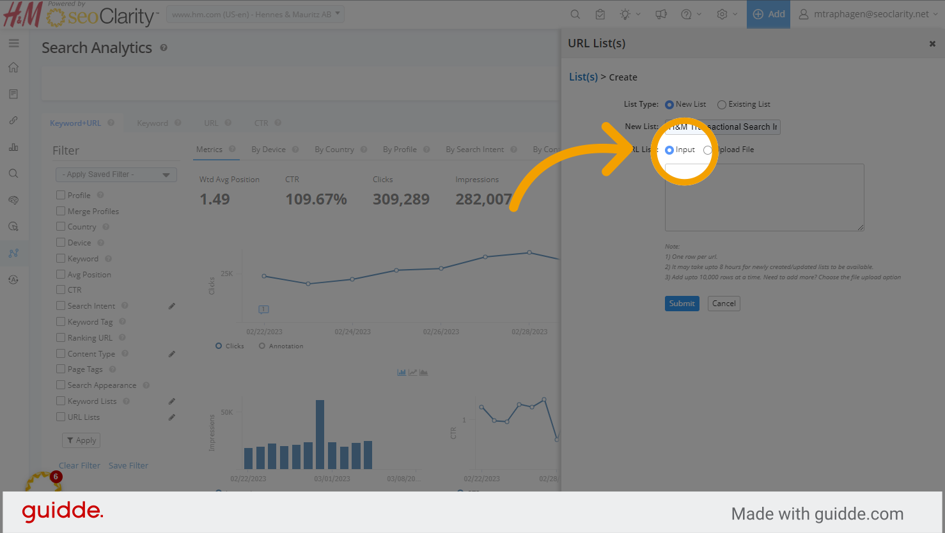Edit the Content Type filter with pencil icon

point(172,354)
